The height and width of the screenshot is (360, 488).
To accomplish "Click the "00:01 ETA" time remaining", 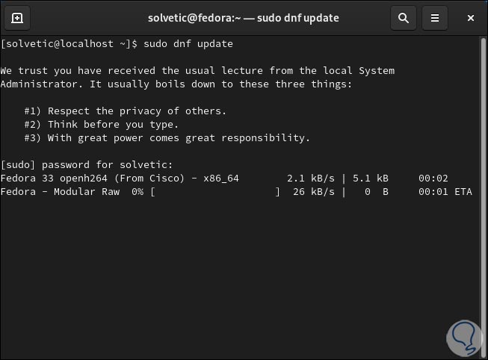I will click(x=445, y=192).
